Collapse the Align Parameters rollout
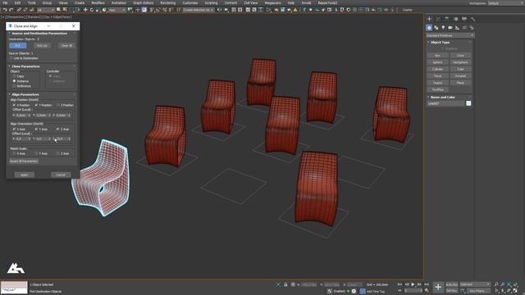This screenshot has width=525, height=295. pyautogui.click(x=25, y=94)
